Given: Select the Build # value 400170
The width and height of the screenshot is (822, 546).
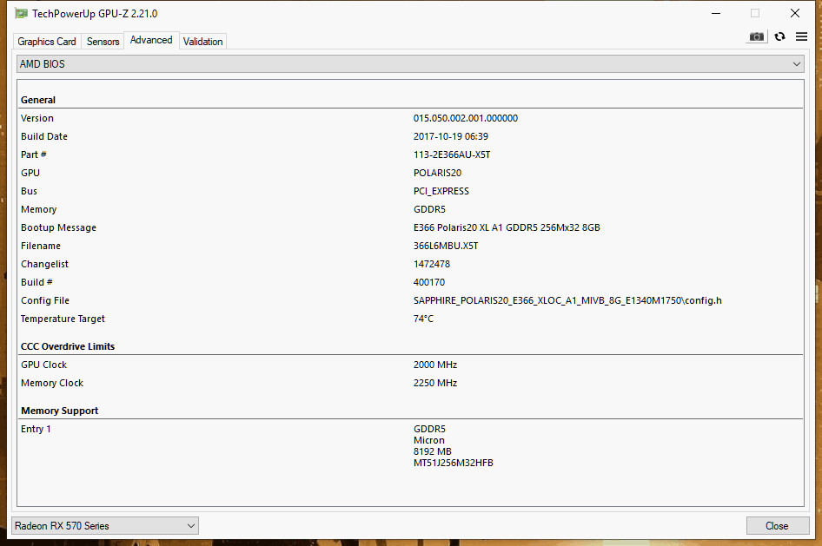Looking at the screenshot, I should (x=429, y=282).
